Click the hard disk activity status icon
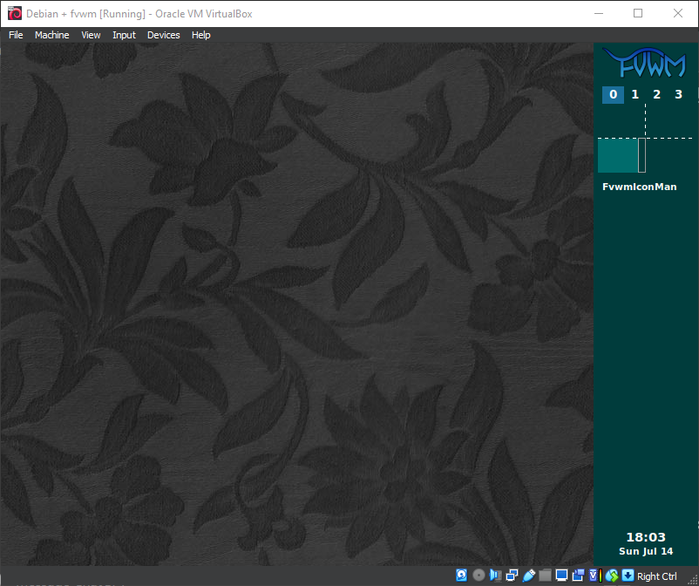This screenshot has height=586, width=699. [462, 576]
